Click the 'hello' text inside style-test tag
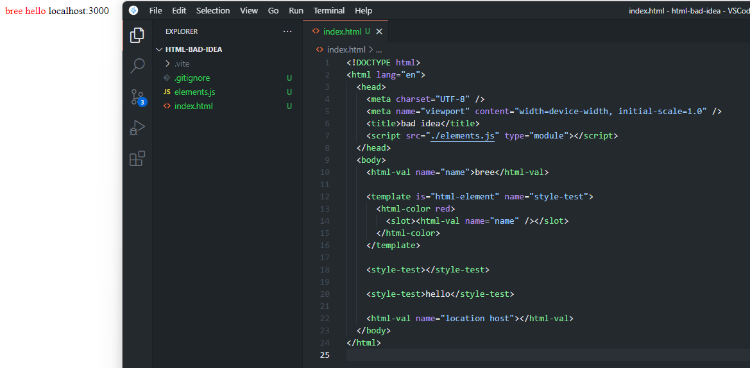 [438, 294]
